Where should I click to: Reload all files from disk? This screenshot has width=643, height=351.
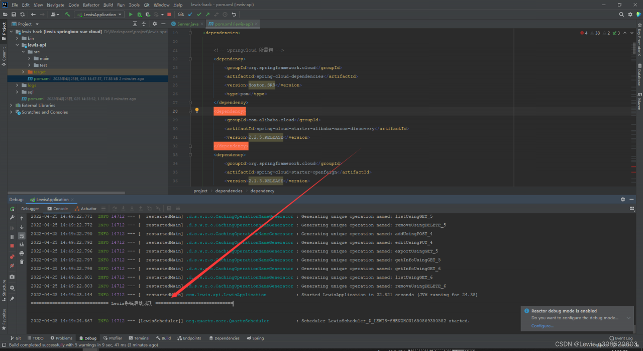pyautogui.click(x=22, y=15)
